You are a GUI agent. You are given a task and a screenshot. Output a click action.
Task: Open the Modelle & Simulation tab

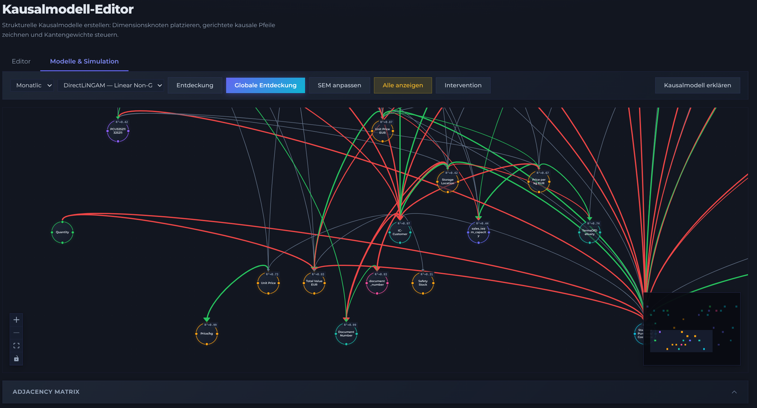pos(84,61)
